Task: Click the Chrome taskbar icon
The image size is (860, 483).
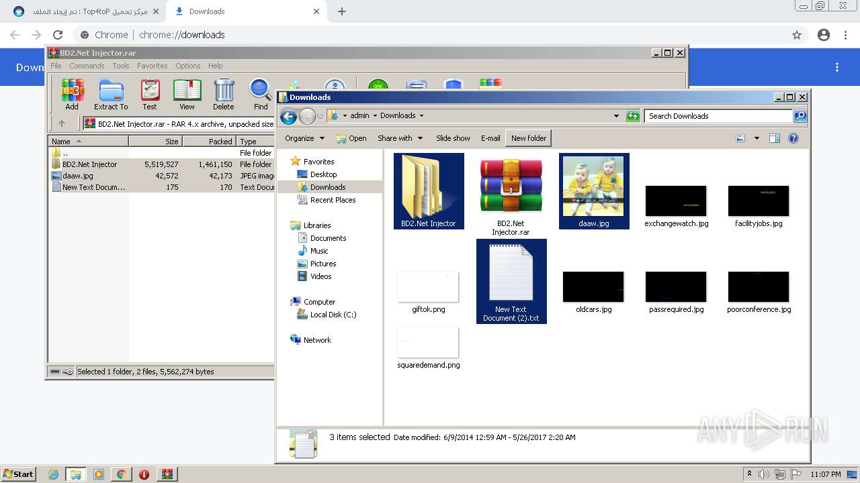Action: pos(121,474)
